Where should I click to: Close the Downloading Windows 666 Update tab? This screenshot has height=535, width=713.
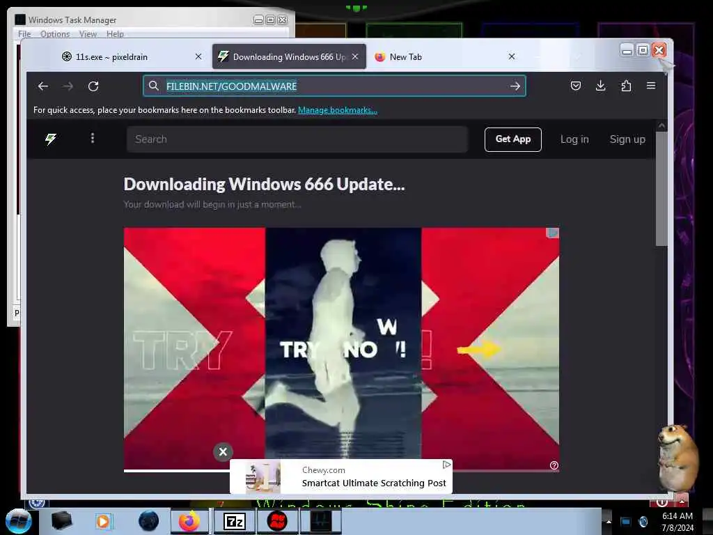tap(355, 56)
